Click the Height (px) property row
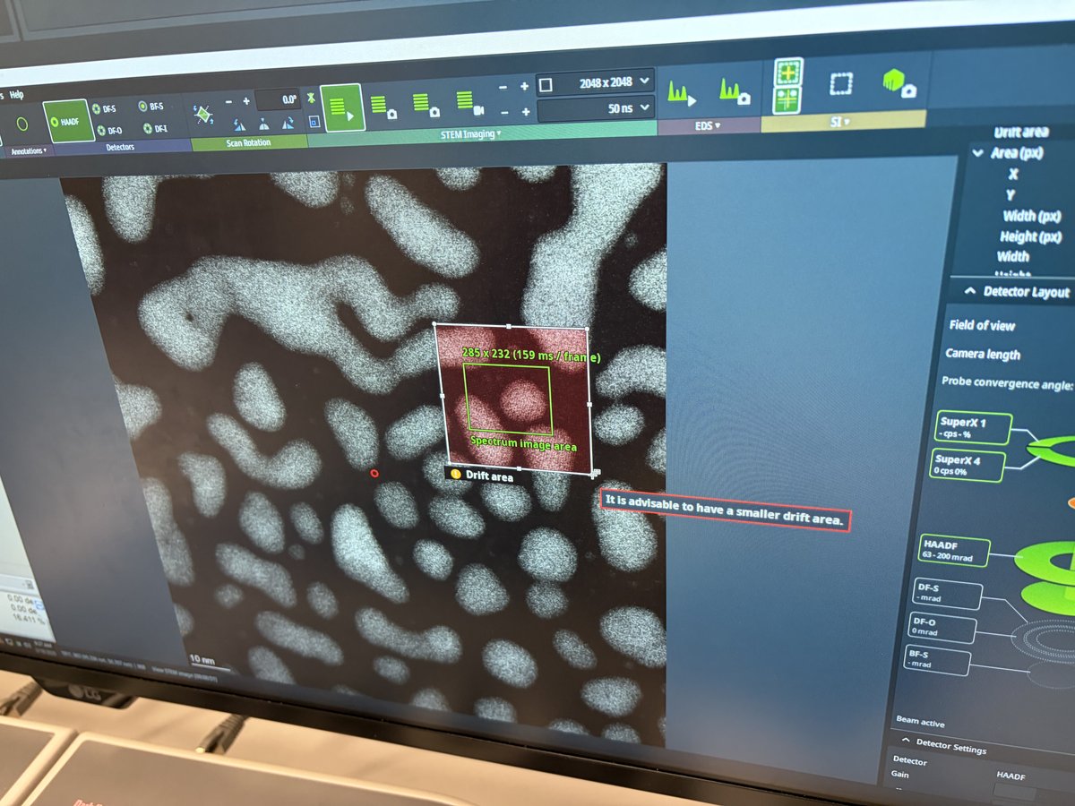Image resolution: width=1075 pixels, height=806 pixels. 1031,236
